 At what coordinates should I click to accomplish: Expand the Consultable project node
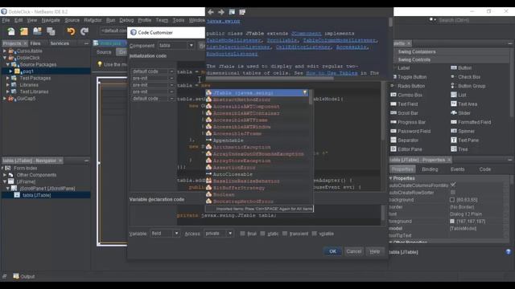[x=4, y=51]
